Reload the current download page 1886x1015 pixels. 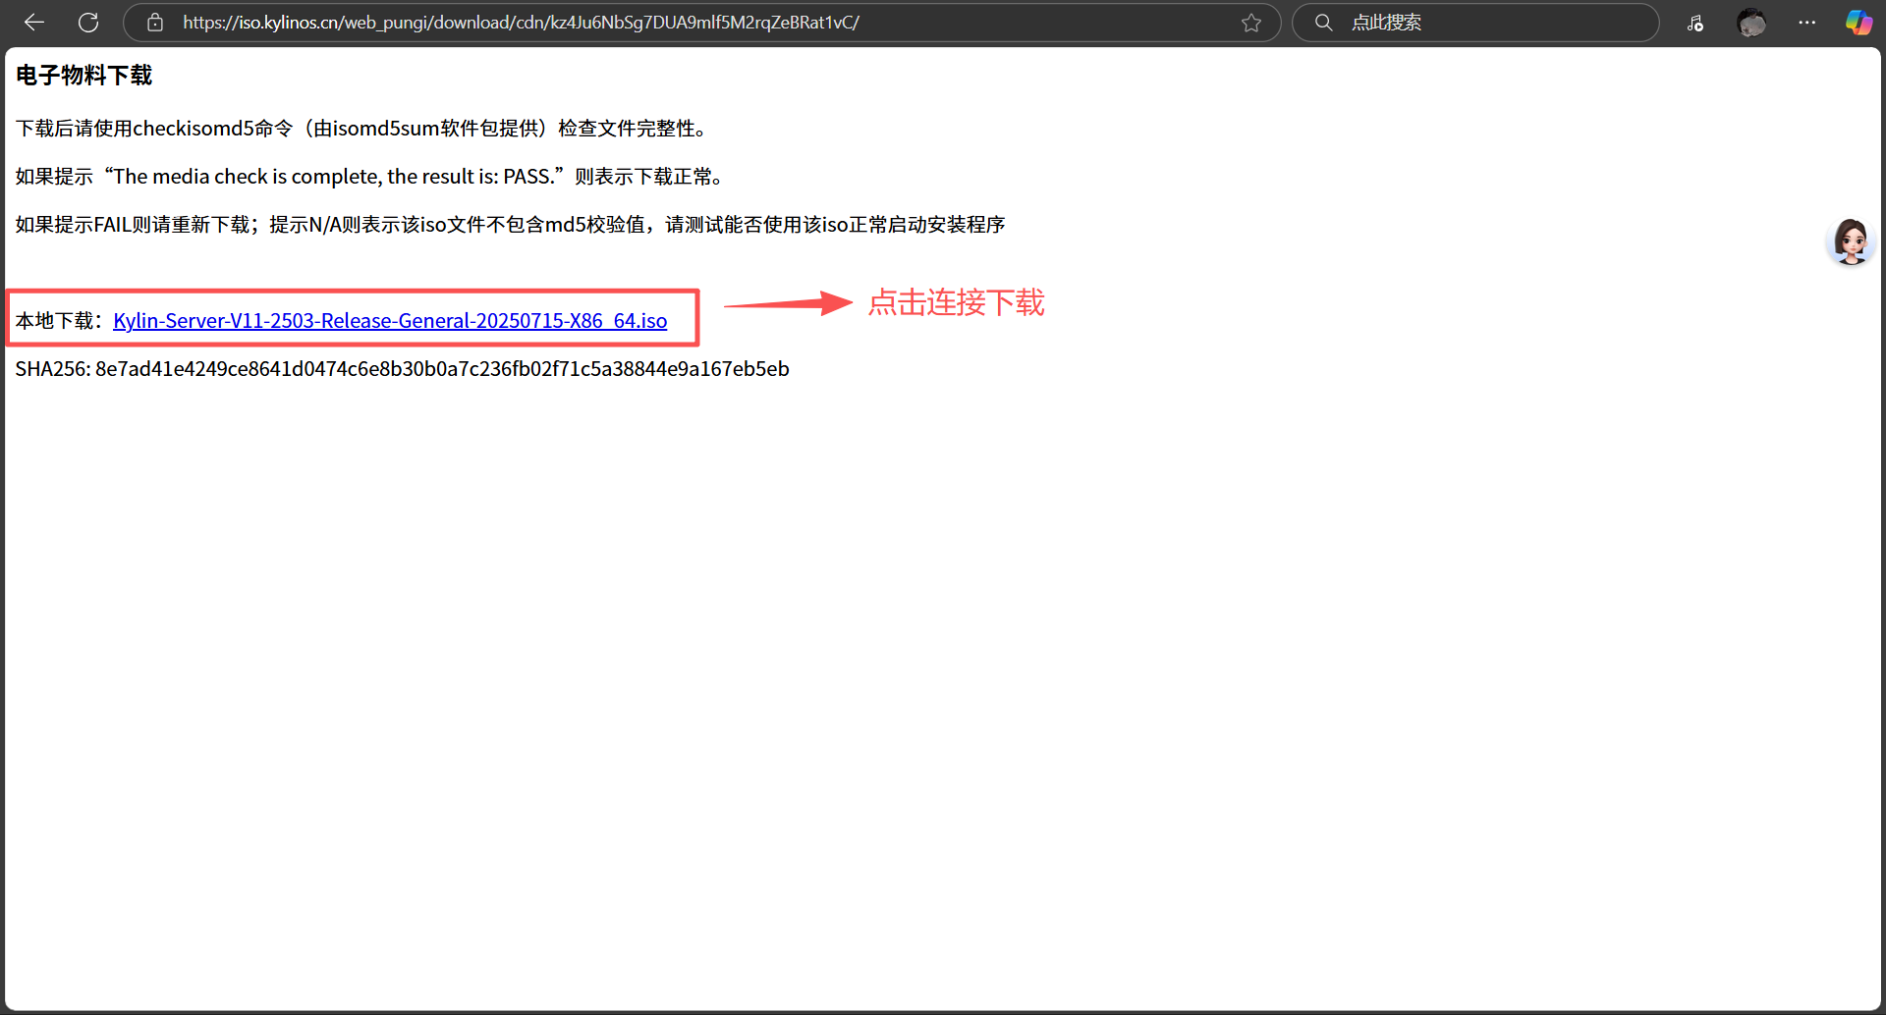point(88,22)
